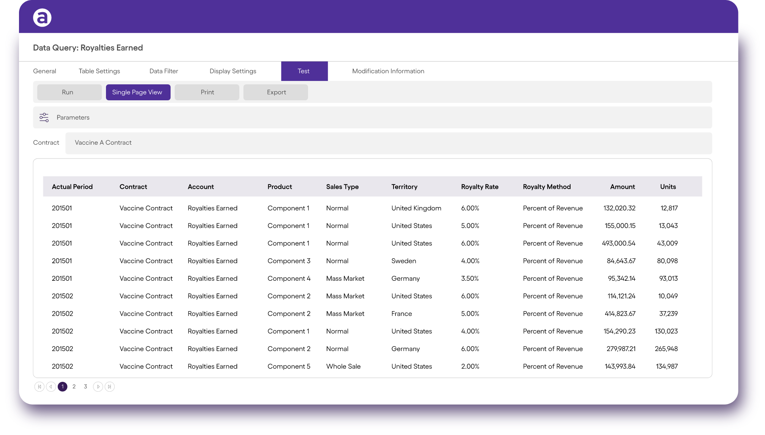Sort by Amount column header
765x435 pixels.
pyautogui.click(x=623, y=187)
